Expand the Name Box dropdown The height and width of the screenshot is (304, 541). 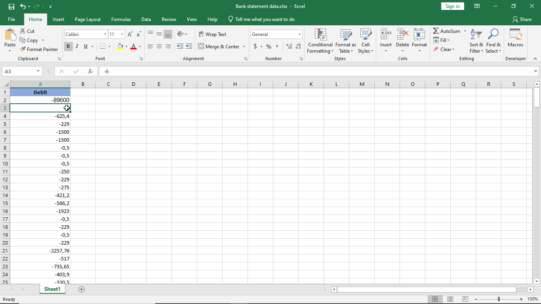point(38,71)
